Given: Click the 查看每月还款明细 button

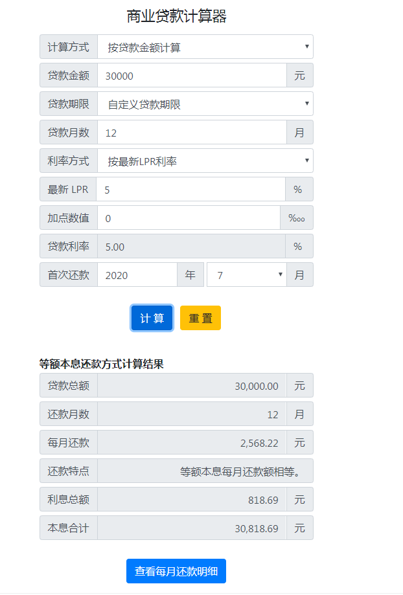Looking at the screenshot, I should point(176,571).
